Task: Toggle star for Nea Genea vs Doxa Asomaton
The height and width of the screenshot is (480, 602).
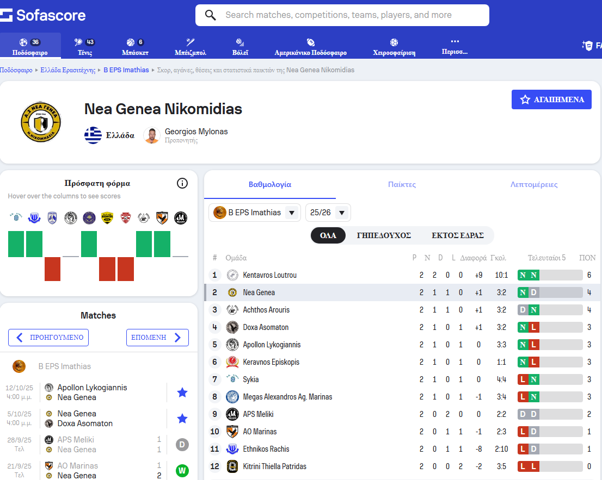Action: 182,419
